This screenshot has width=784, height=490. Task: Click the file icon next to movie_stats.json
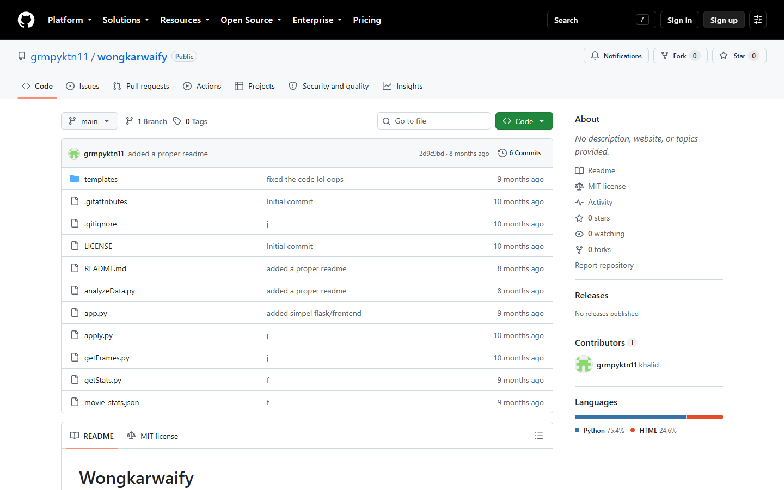coord(75,402)
